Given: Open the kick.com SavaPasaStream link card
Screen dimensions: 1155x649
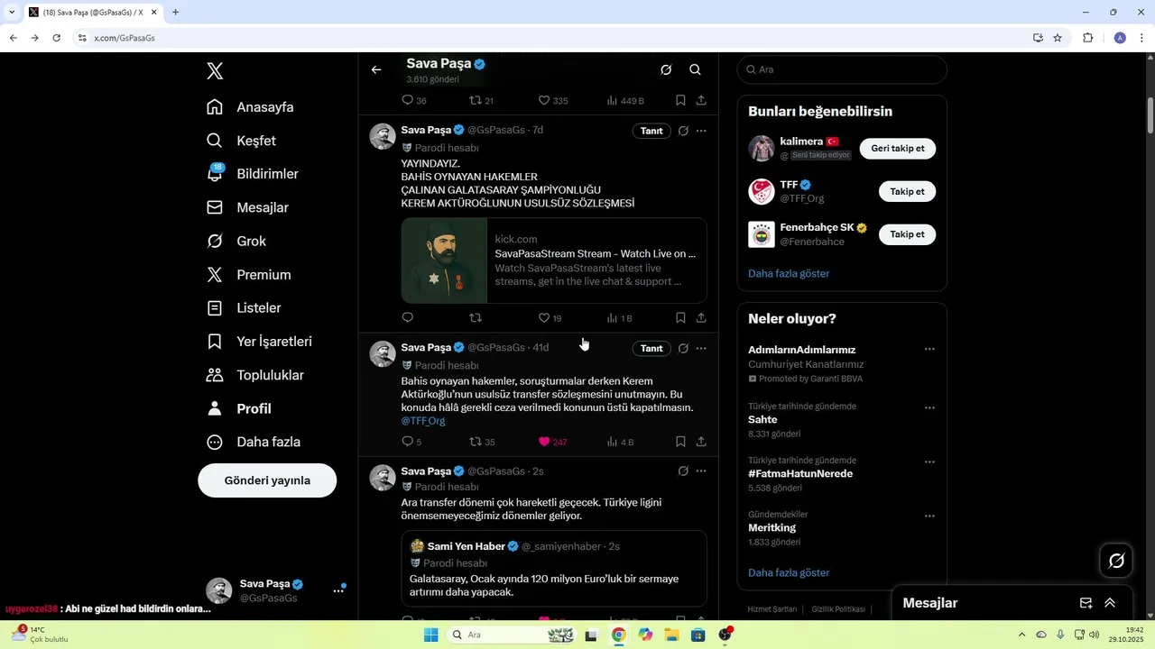Looking at the screenshot, I should tap(554, 261).
